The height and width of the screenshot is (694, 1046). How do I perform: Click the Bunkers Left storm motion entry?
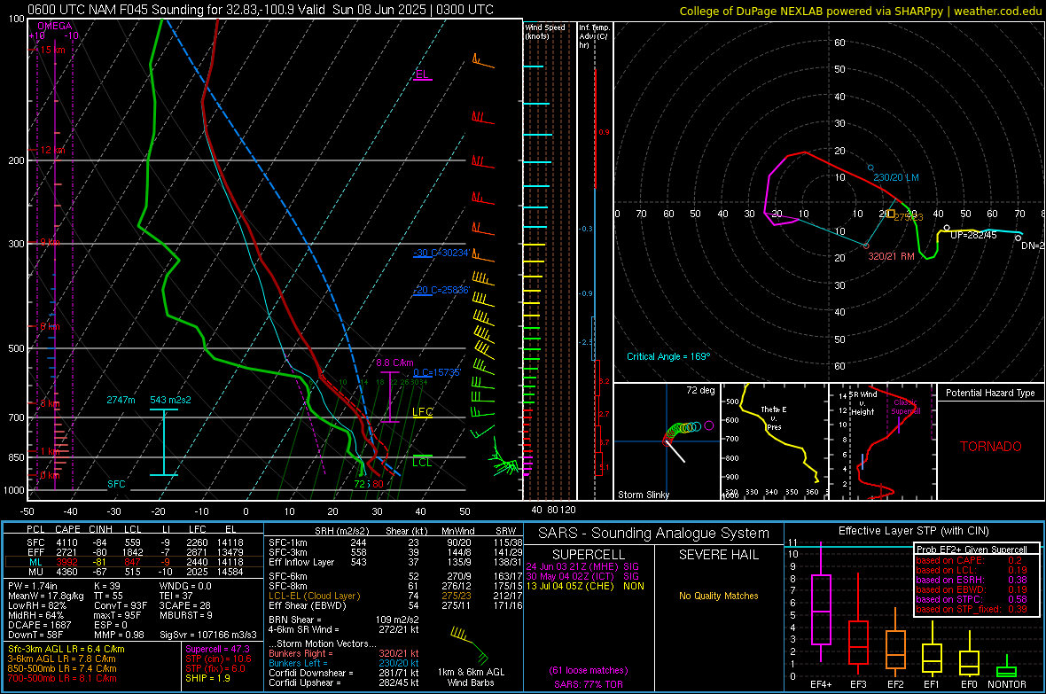pos(343,663)
